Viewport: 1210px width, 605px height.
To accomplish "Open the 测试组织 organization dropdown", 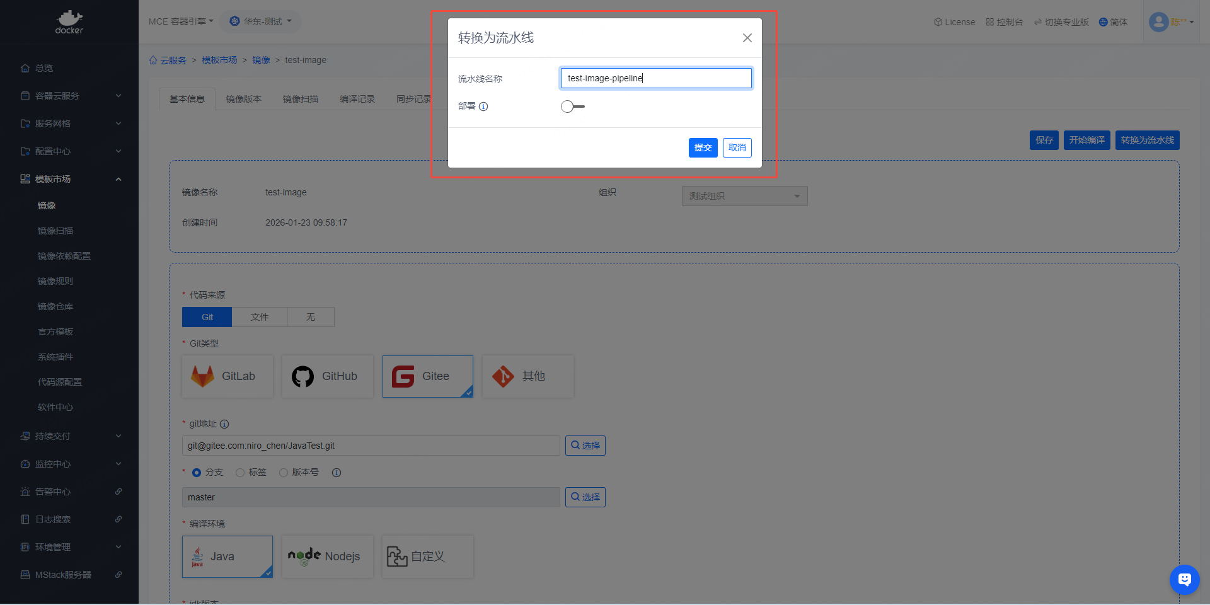I will [x=744, y=196].
